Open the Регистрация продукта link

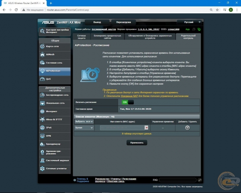(116, 180)
